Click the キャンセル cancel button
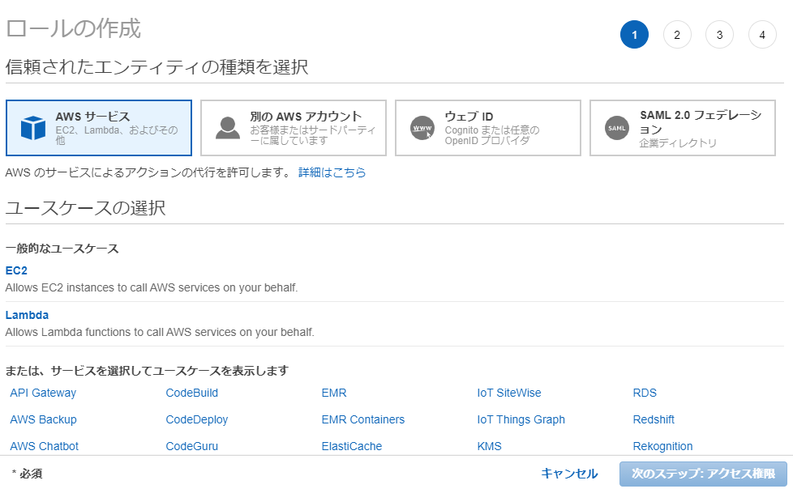 (x=569, y=474)
